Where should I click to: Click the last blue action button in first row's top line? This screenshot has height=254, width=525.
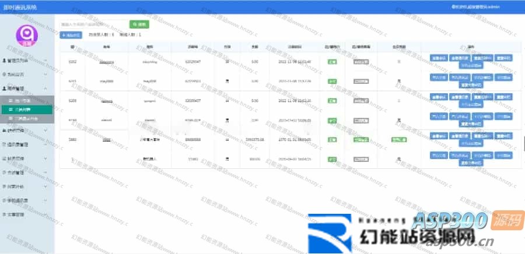(504, 58)
